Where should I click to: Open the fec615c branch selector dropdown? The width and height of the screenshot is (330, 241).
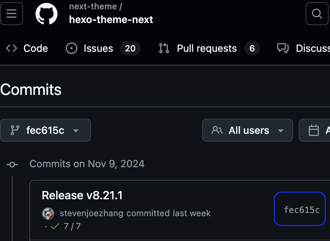pos(45,130)
